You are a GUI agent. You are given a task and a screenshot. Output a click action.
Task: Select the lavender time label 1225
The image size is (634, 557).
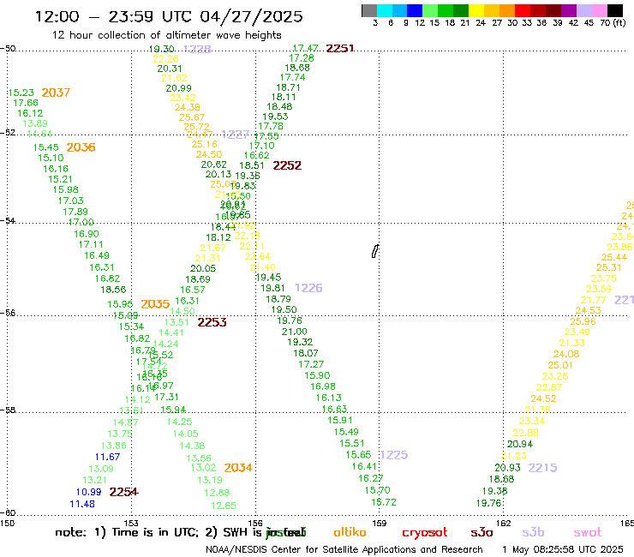[394, 455]
